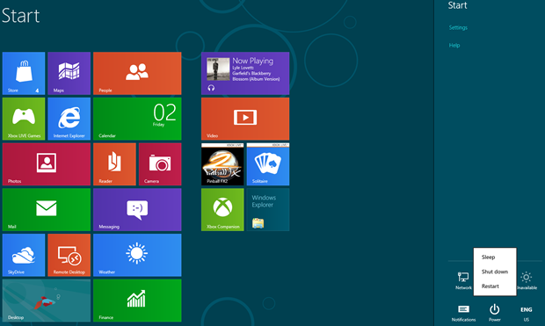Open the SkyDrive tile
This screenshot has width=545, height=326.
pyautogui.click(x=24, y=255)
